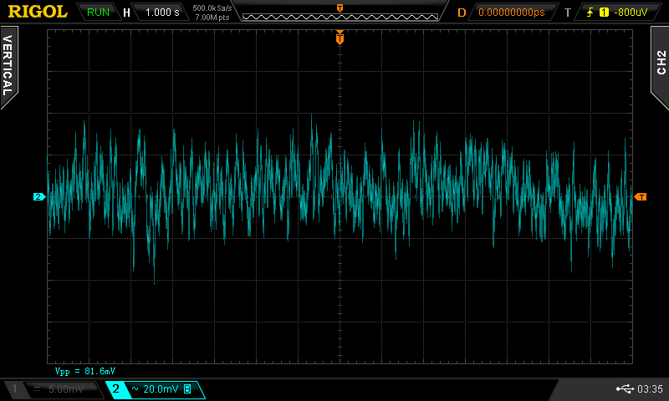Image resolution: width=669 pixels, height=401 pixels.
Task: Click the RUN status indicator
Action: (98, 13)
